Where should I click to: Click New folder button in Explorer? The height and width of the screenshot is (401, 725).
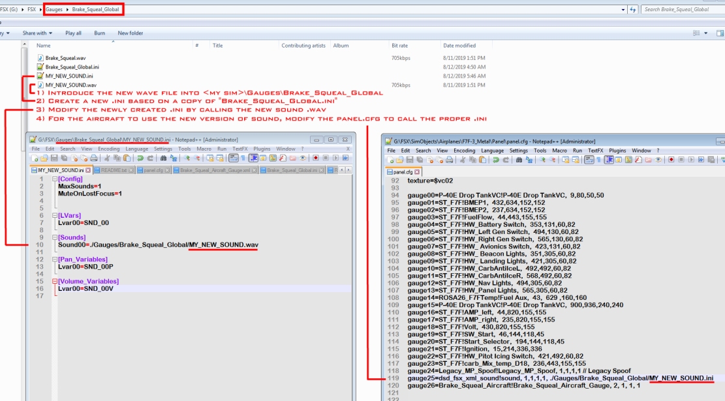pyautogui.click(x=131, y=33)
